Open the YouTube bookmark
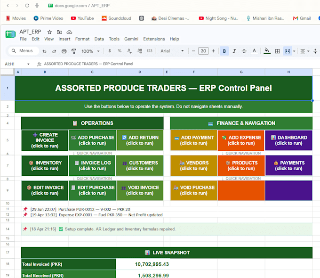320x278 pixels. tap(82, 18)
